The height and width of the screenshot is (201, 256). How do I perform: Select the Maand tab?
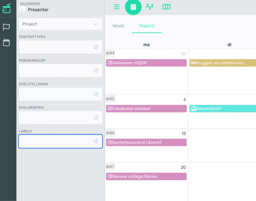(147, 26)
